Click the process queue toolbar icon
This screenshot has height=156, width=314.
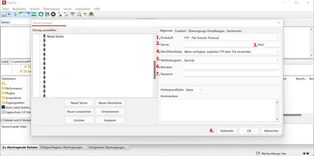point(47,14)
